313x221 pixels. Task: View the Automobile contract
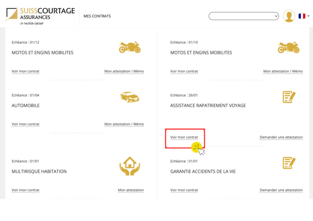[25, 124]
